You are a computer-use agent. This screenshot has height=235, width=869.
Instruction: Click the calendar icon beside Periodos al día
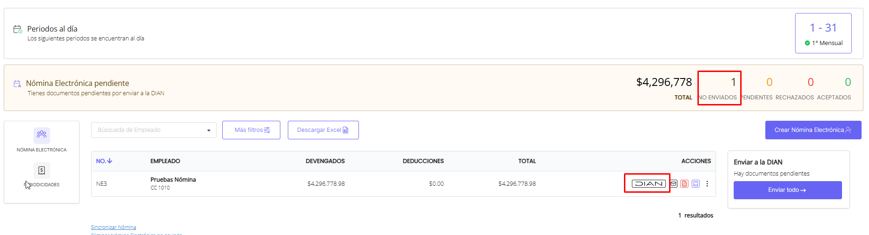click(17, 29)
